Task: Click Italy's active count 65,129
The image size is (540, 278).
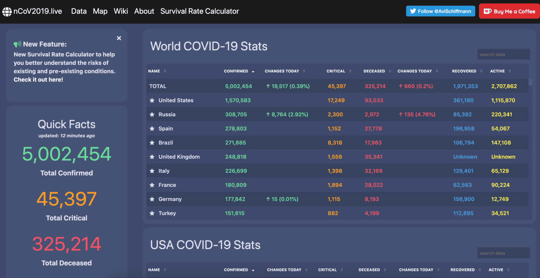Action: coord(500,171)
